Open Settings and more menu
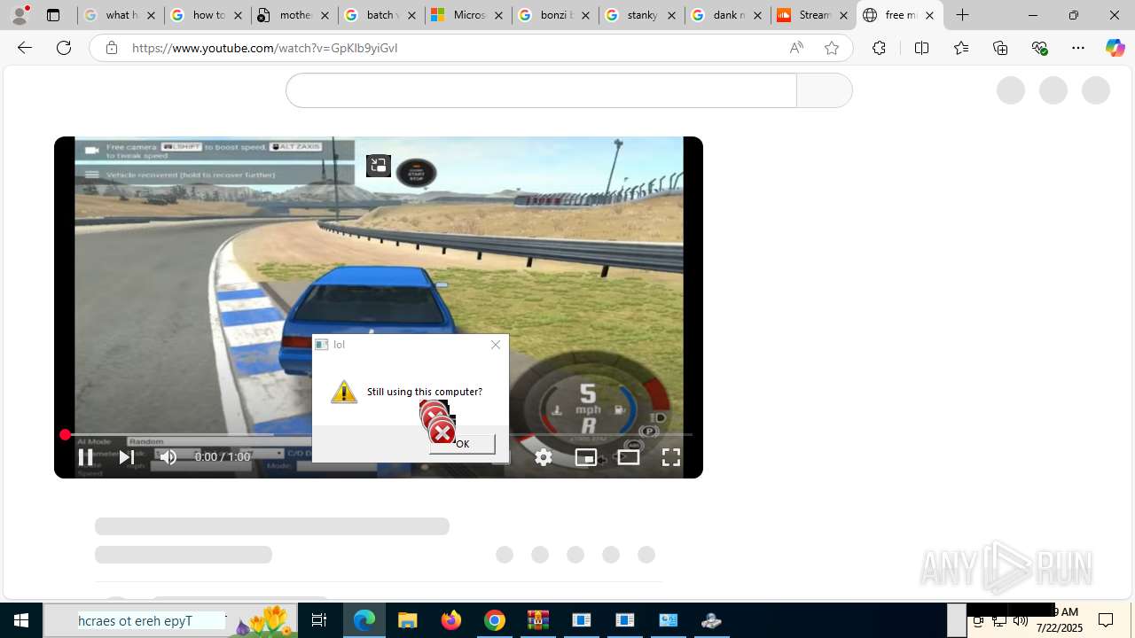The width and height of the screenshot is (1135, 638). [x=1078, y=48]
